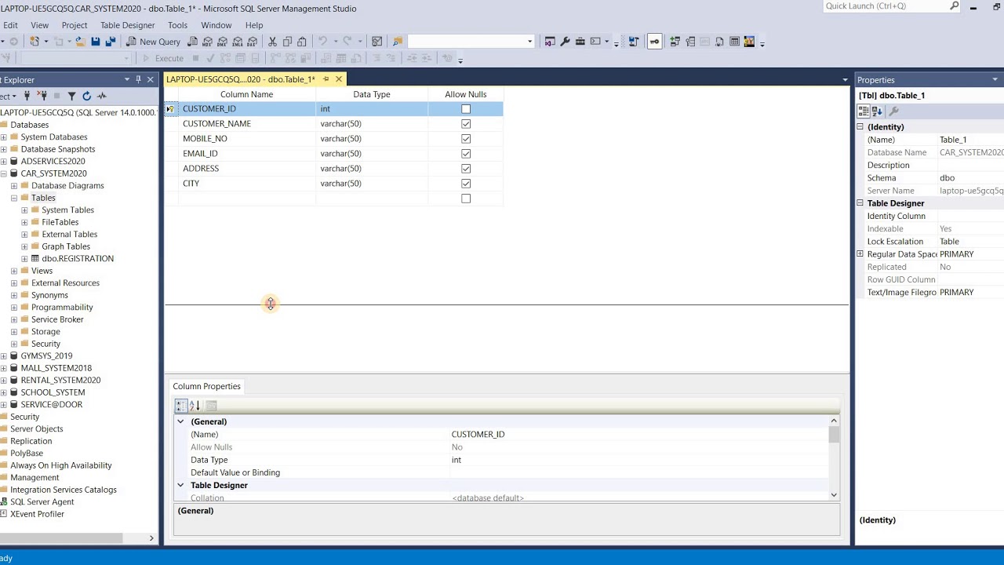Close the dbo.Table_1 tab
Screen dimensions: 1004x565
tap(339, 79)
